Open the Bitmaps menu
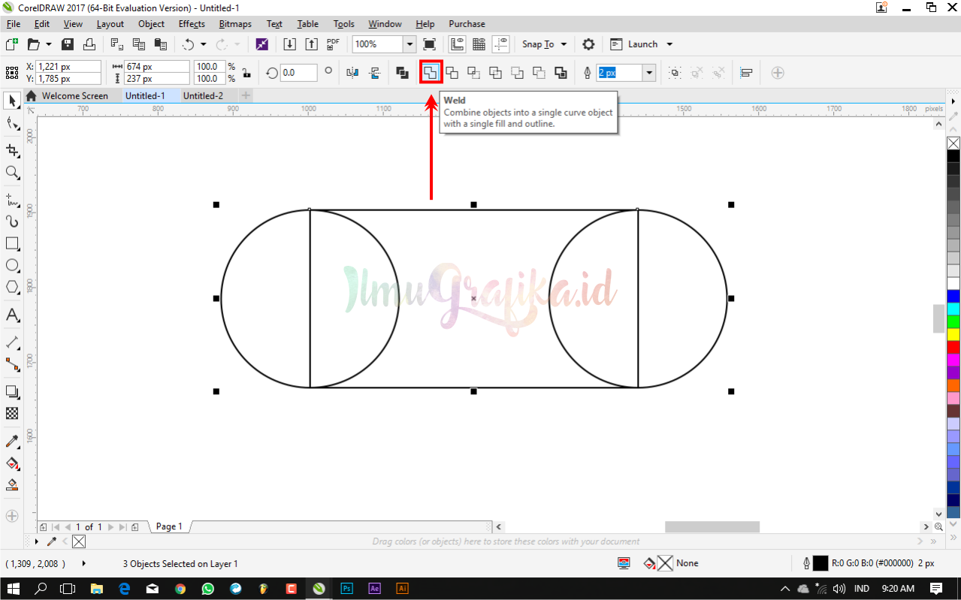961x600 pixels. click(x=234, y=23)
